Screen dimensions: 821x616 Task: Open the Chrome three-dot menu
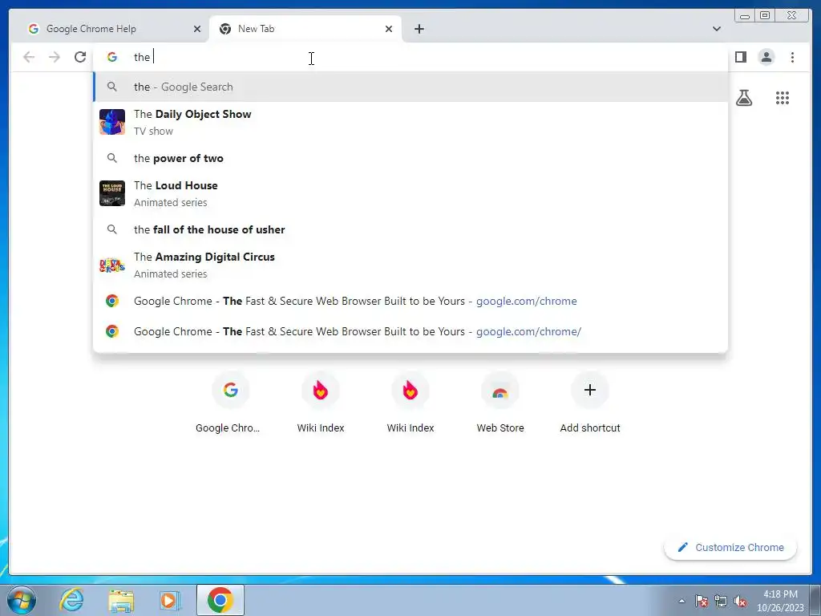(x=792, y=57)
